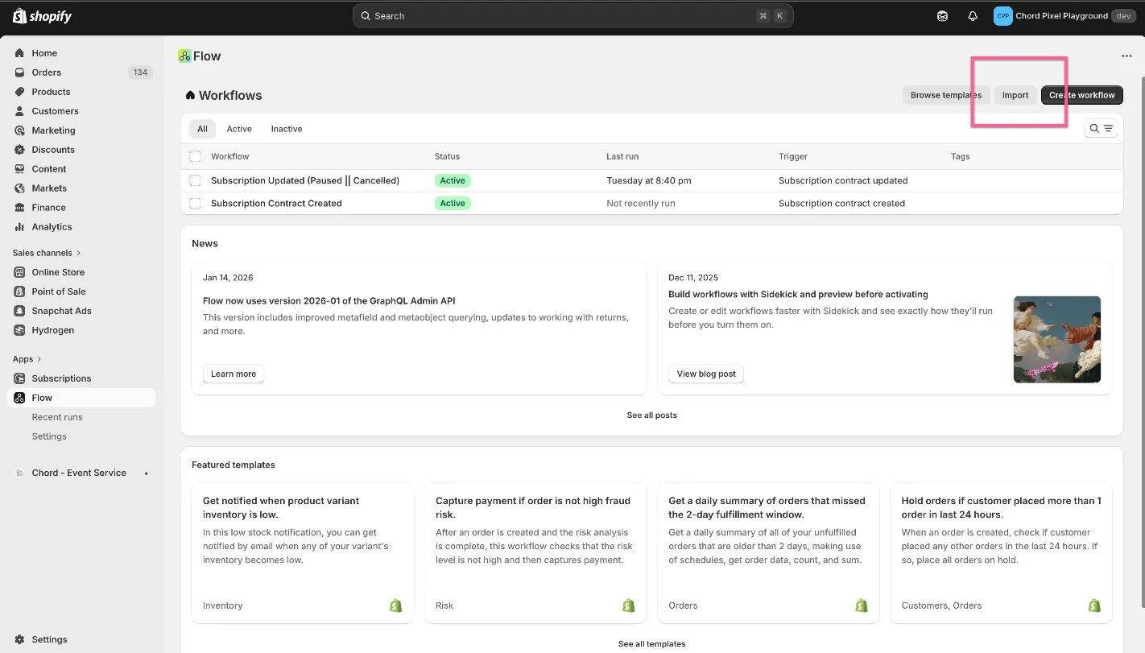Open Point of Sale channel
Viewport: 1145px width, 653px height.
tap(59, 291)
